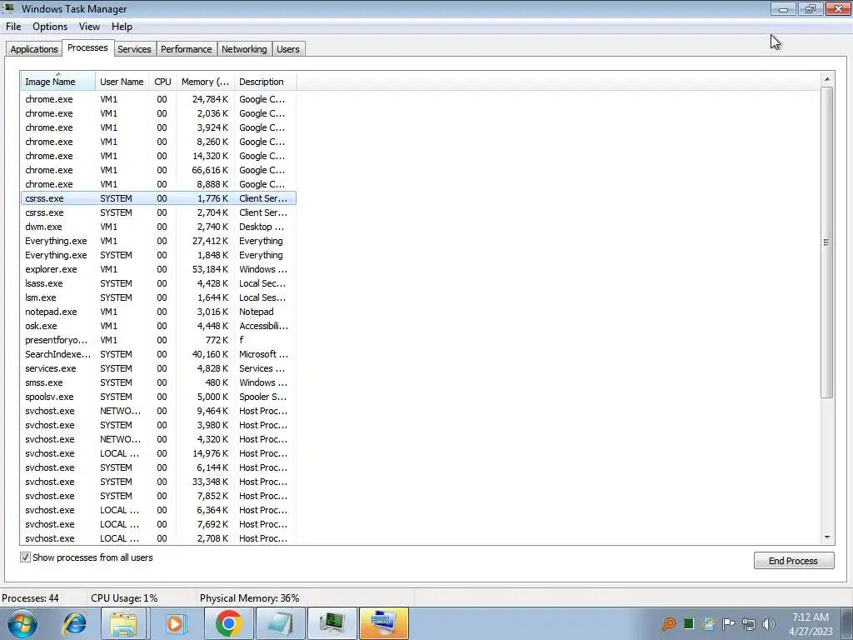Switch to the Users tab
853x640 pixels.
[287, 49]
